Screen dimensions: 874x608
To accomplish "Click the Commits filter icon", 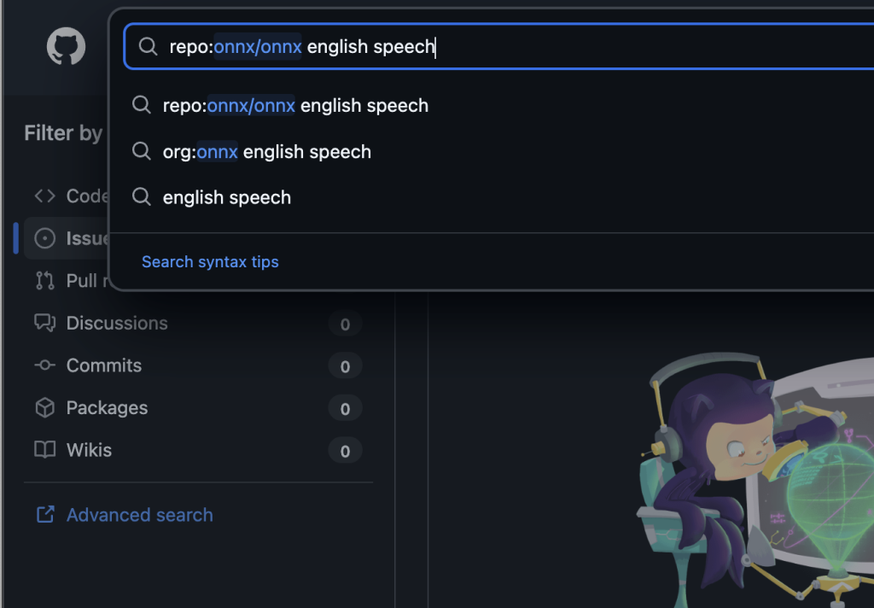I will pyautogui.click(x=44, y=365).
